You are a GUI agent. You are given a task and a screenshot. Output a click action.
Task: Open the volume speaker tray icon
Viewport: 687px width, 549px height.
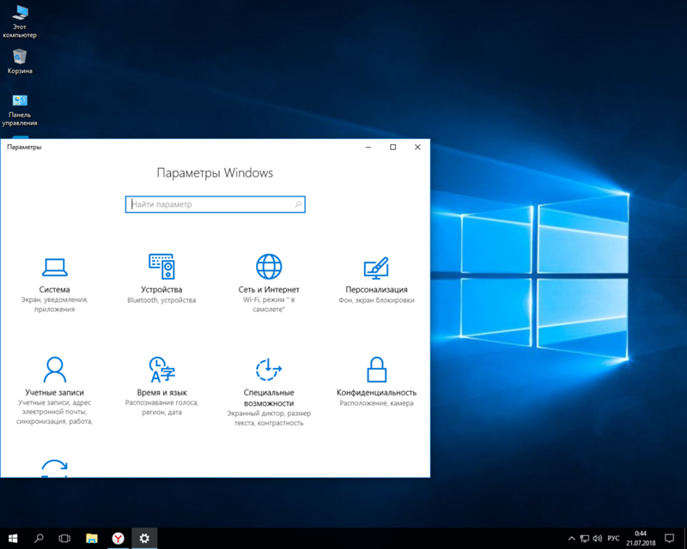[x=597, y=539]
